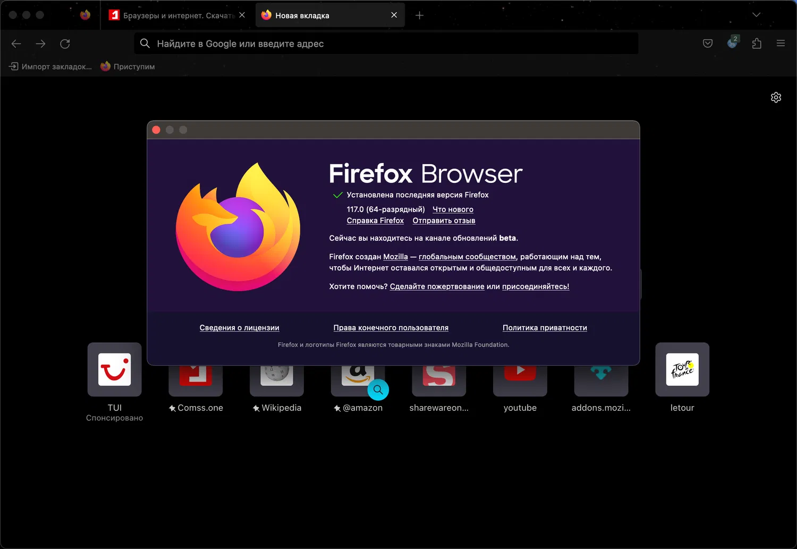
Task: Open the new tab page settings gear
Action: (x=776, y=97)
